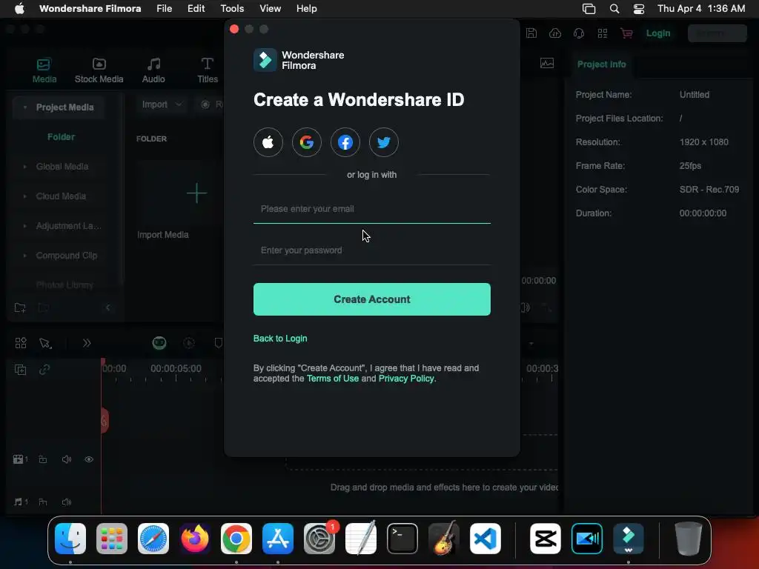759x569 pixels.
Task: Click the email input field
Action: [372, 209]
